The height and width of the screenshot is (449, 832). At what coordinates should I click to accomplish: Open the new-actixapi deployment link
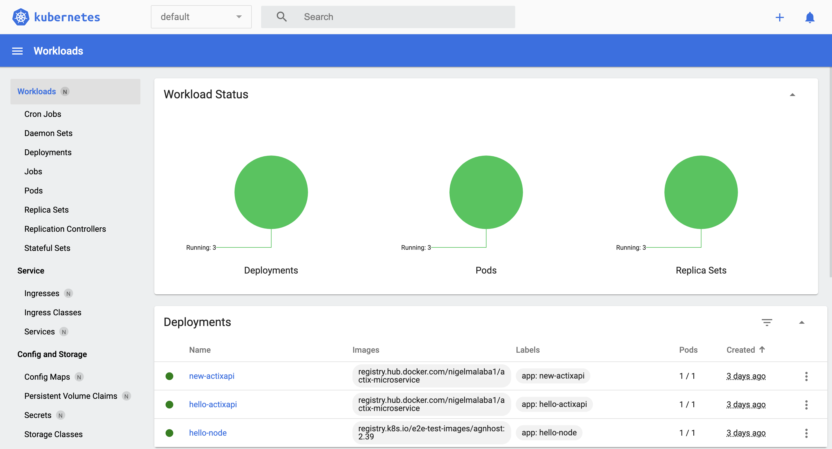[x=211, y=376]
